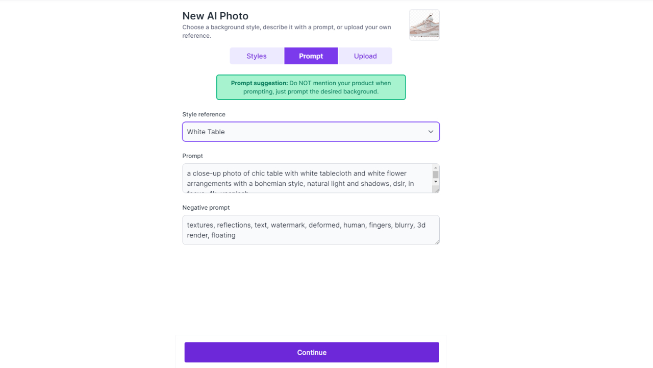The image size is (653, 368).
Task: Click the chevron arrow on White Table dropdown
Action: (430, 132)
